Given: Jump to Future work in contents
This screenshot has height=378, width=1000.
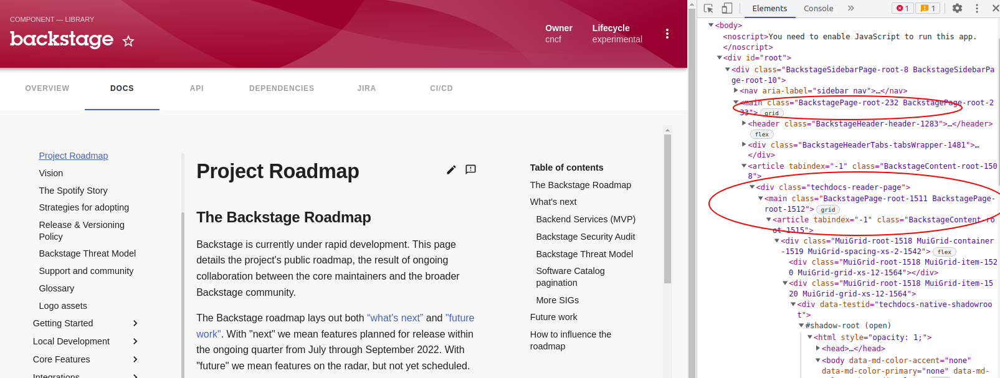Looking at the screenshot, I should click(554, 317).
